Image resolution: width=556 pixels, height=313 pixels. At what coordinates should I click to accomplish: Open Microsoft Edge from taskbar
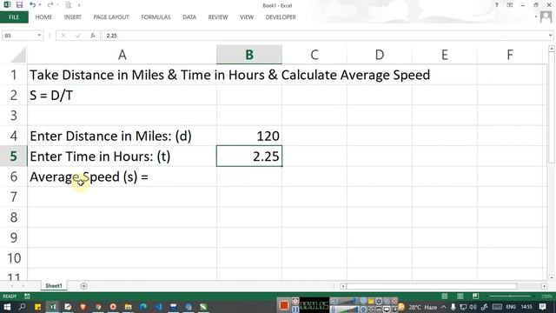[x=143, y=307]
